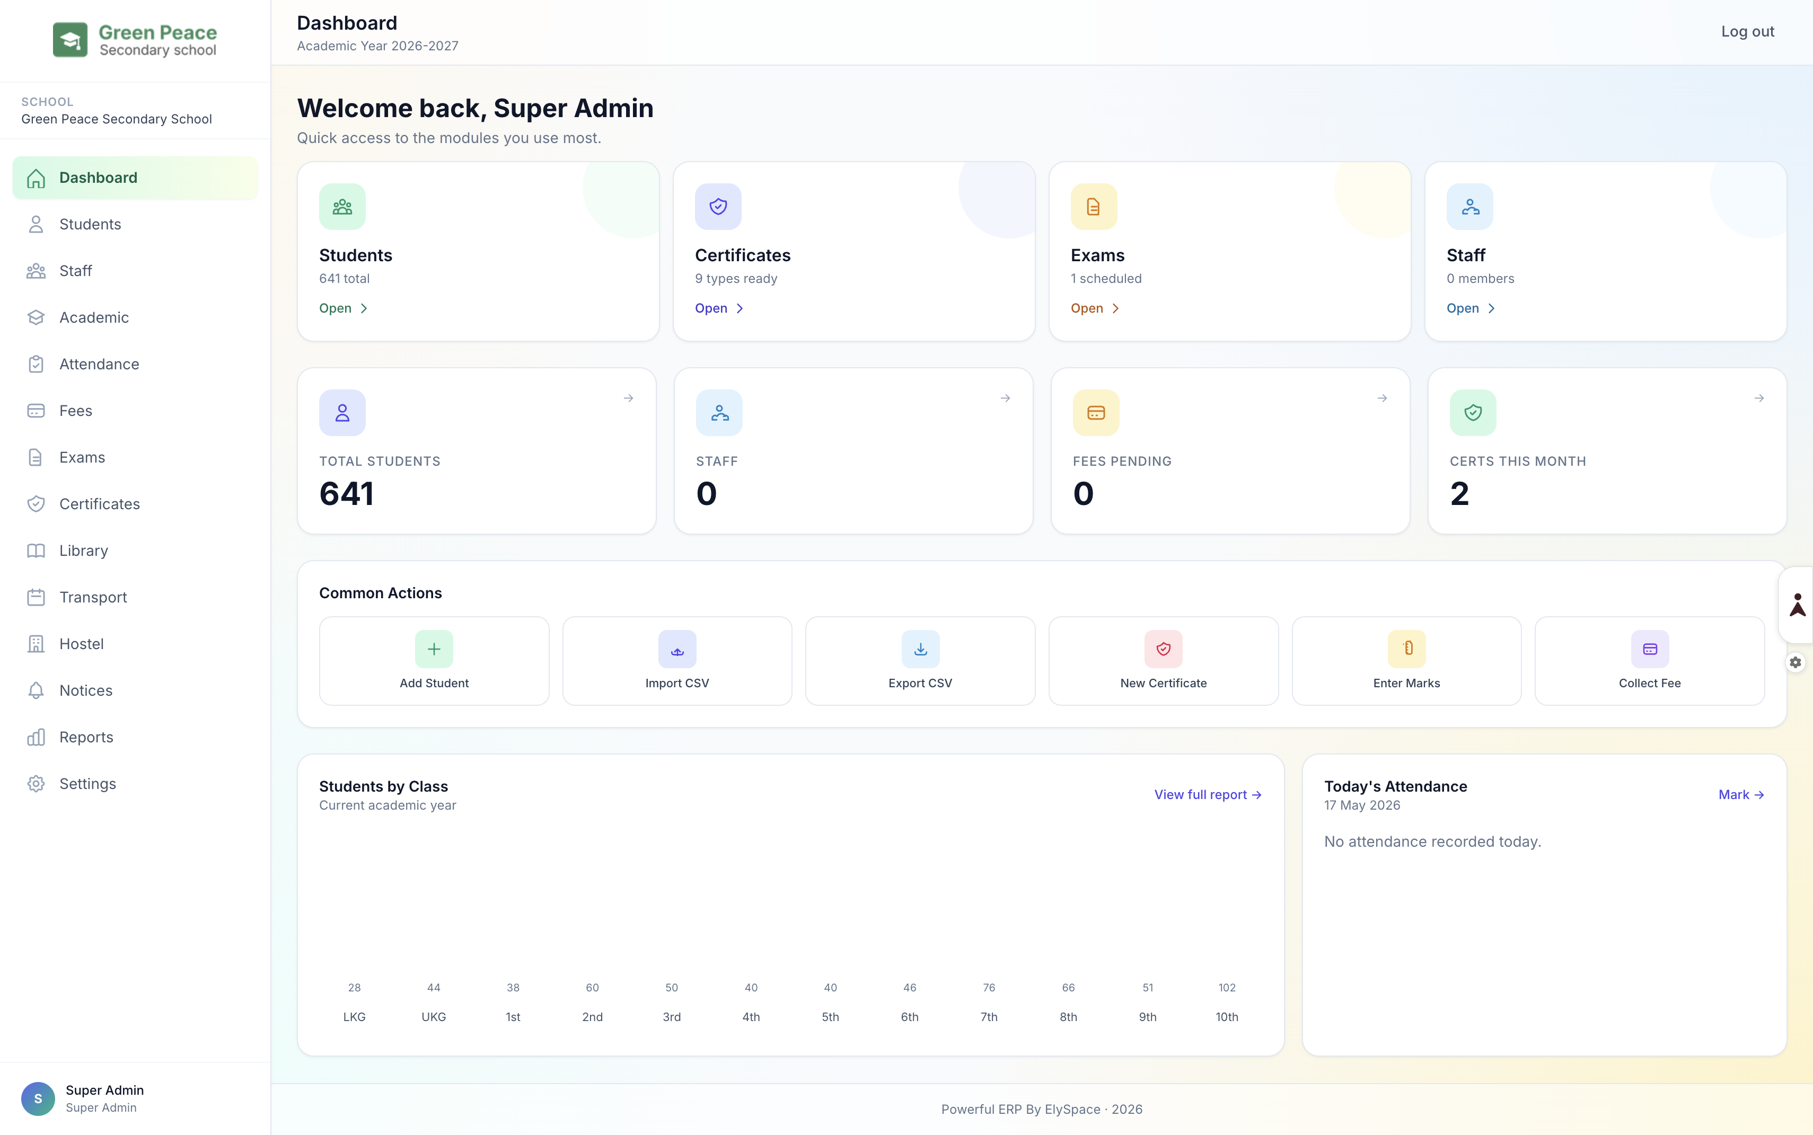Click the arrow on Fees Pending tile

(x=1382, y=398)
